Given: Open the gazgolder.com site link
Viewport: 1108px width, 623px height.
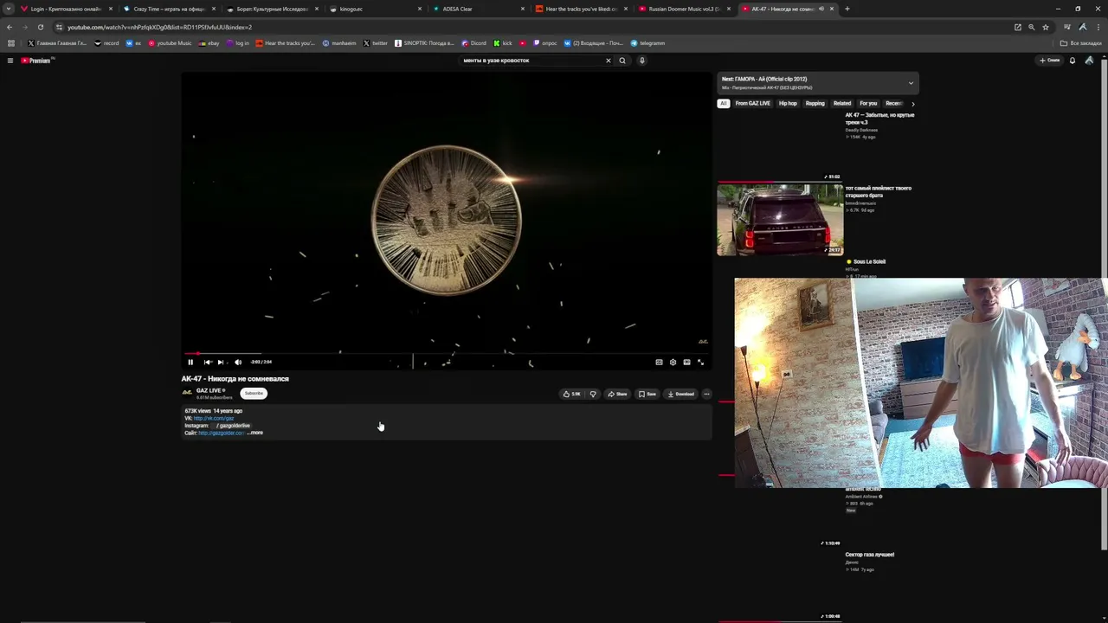Looking at the screenshot, I should pyautogui.click(x=221, y=433).
